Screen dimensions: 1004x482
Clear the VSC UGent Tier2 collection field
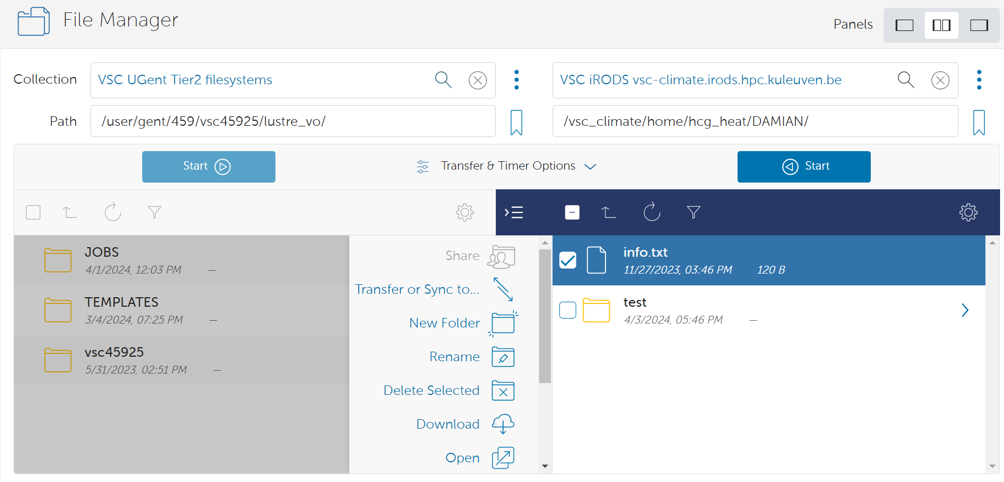coord(478,80)
